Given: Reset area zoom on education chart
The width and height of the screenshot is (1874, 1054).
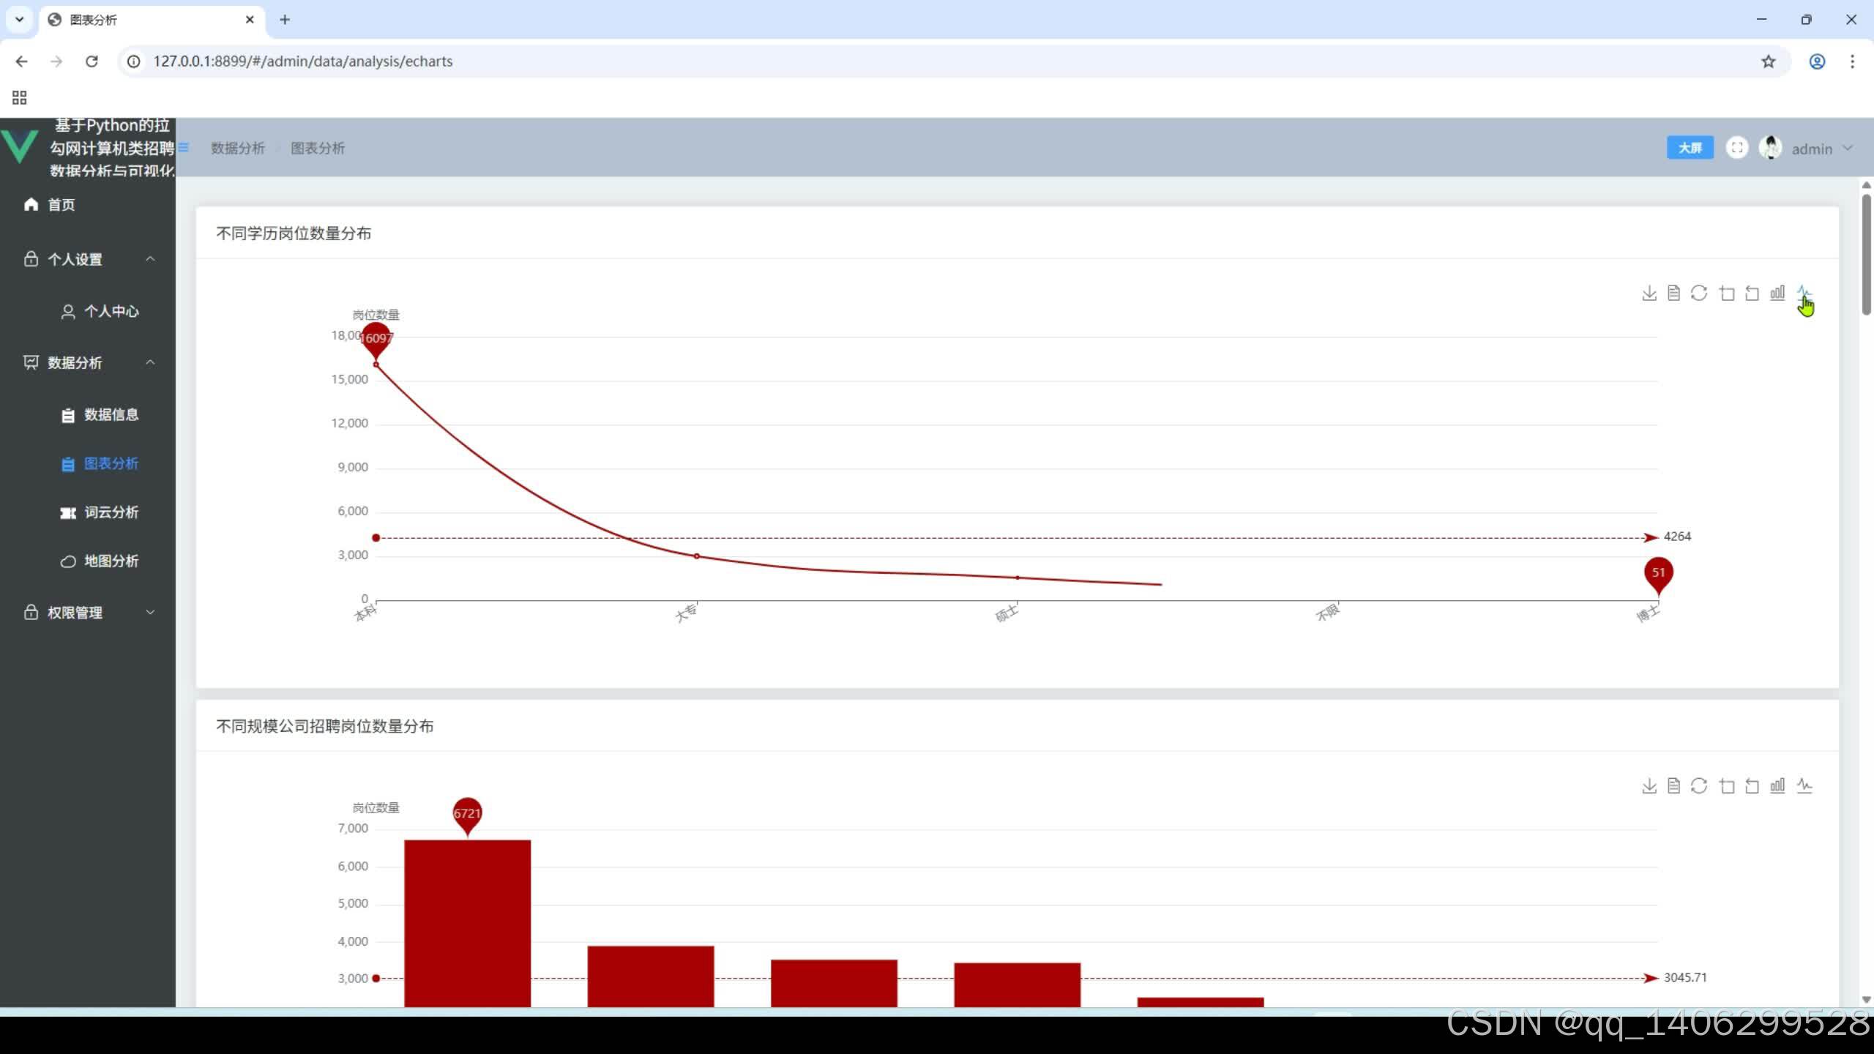Looking at the screenshot, I should click(1752, 294).
